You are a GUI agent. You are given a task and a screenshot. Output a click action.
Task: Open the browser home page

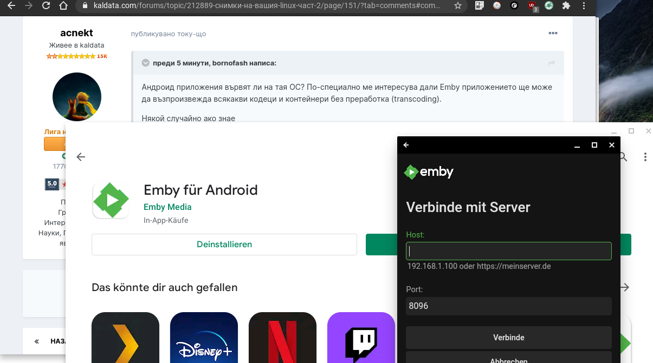pyautogui.click(x=63, y=6)
